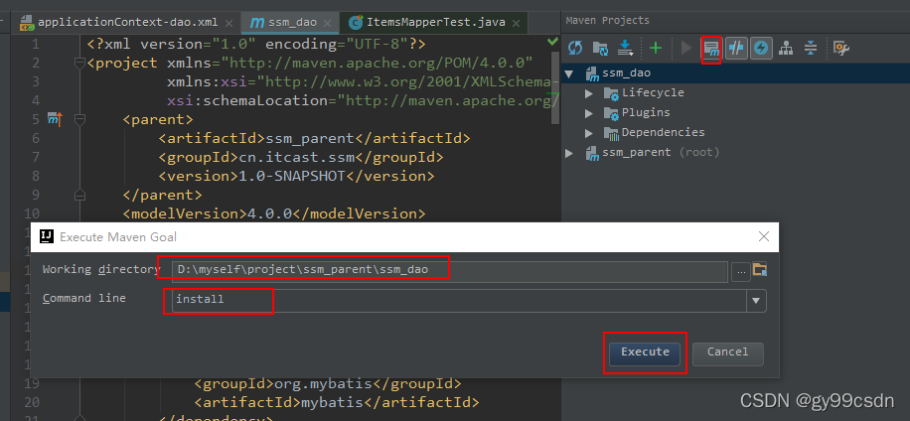The image size is (910, 421).
Task: Click the Maven Projects panel title
Action: [x=607, y=20]
